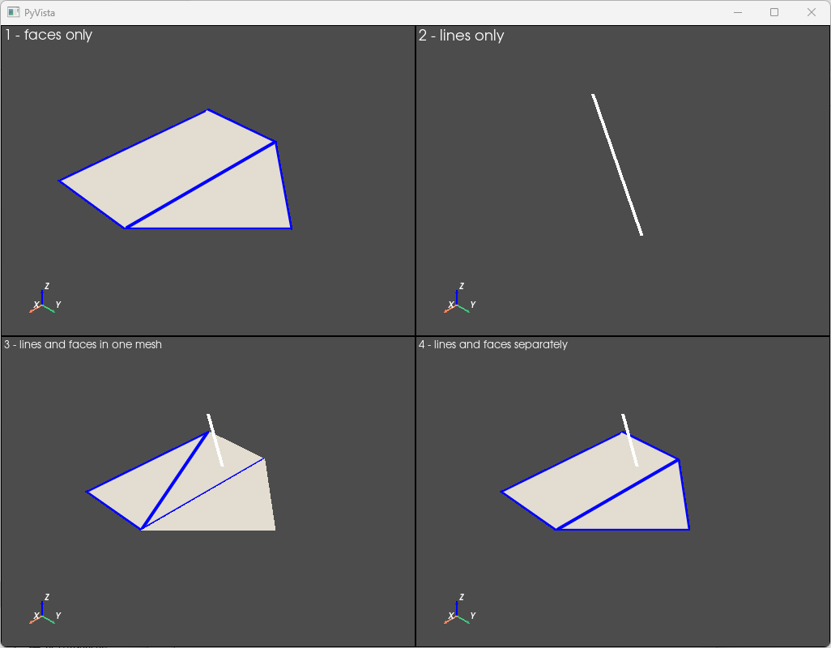This screenshot has height=648, width=831.
Task: Click the Z axis label in subplot 2 axes widget
Action: [462, 286]
